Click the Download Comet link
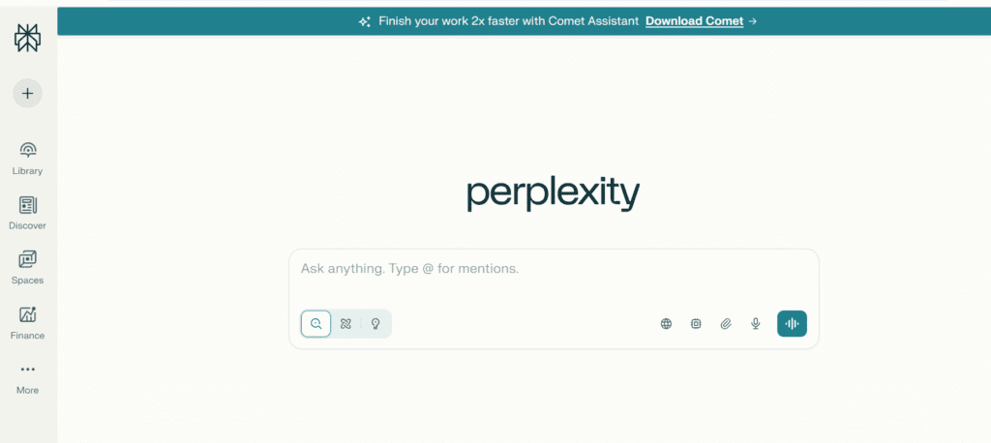 [x=694, y=21]
